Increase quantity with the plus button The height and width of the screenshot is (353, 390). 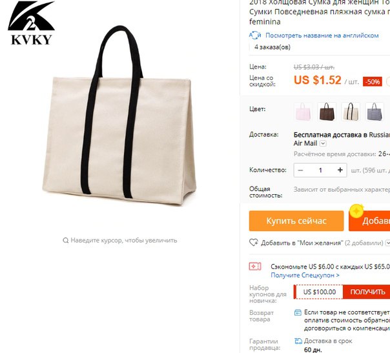(x=340, y=170)
